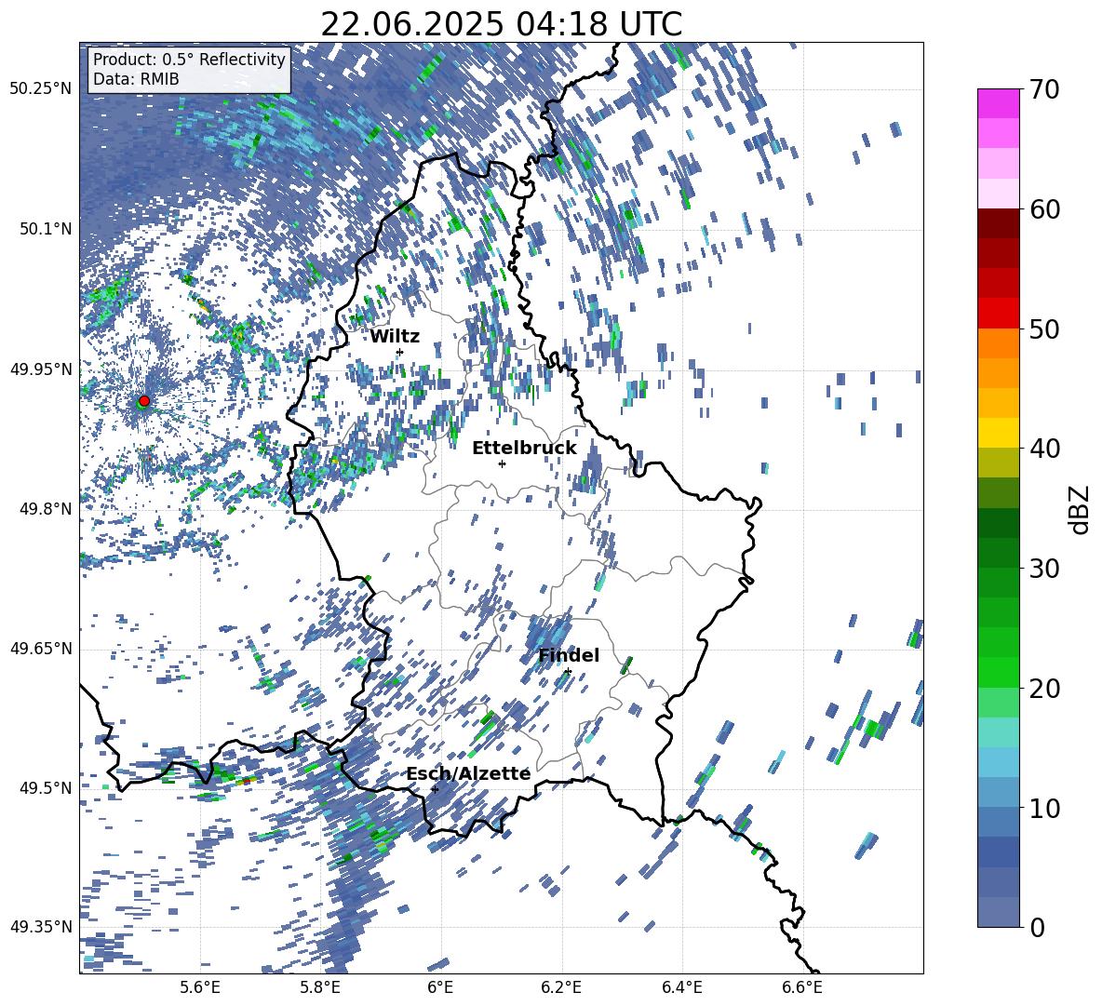Click the 5.6°E longitude tick label
The image size is (1102, 1006).
click(x=200, y=988)
